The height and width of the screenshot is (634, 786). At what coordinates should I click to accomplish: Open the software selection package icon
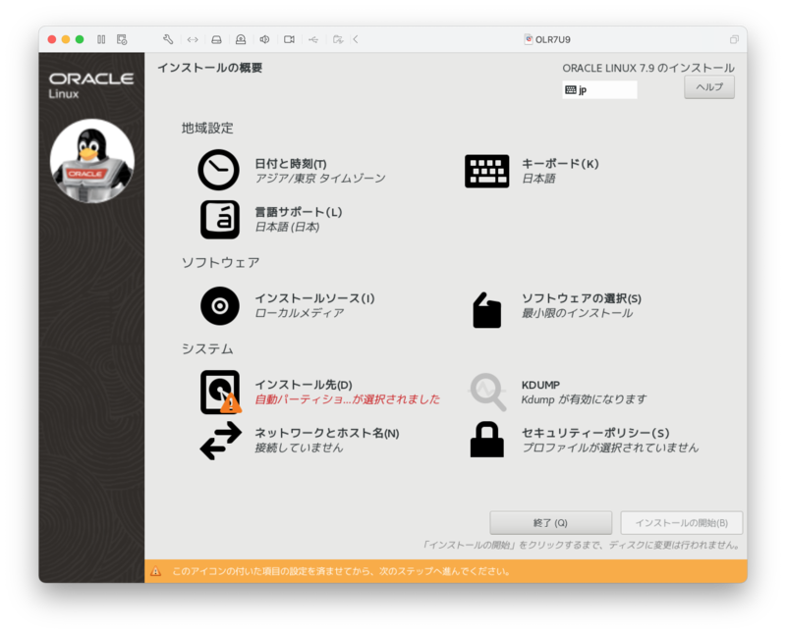(x=486, y=310)
